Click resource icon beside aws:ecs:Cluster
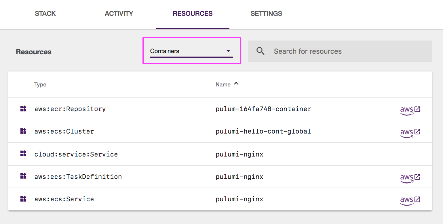 click(x=23, y=131)
